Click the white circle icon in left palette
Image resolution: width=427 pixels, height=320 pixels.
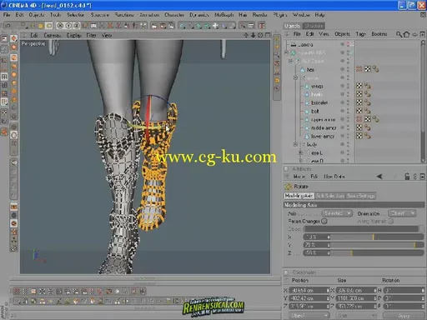pos(13,135)
